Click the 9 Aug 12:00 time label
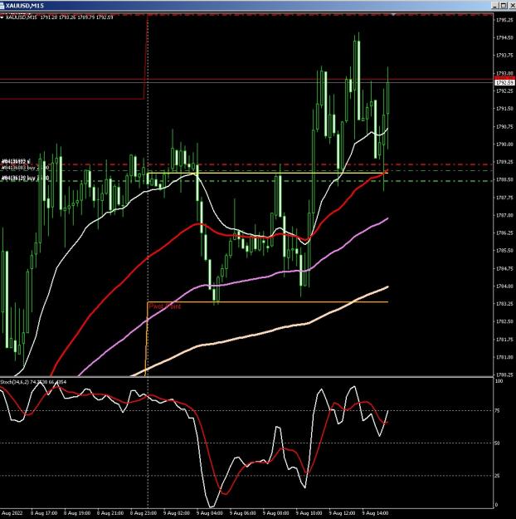The height and width of the screenshot is (519, 516). (342, 513)
